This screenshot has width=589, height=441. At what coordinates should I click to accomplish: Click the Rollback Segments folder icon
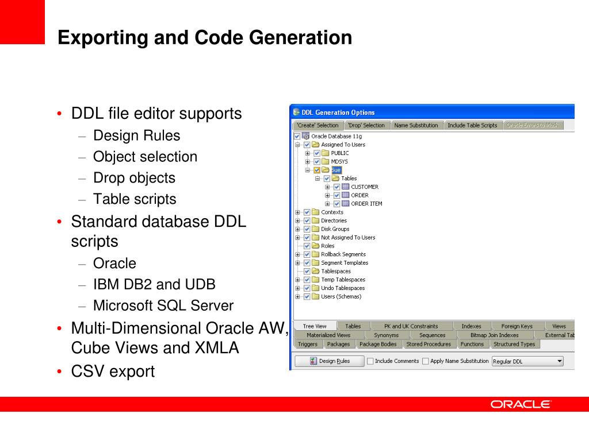(x=316, y=254)
